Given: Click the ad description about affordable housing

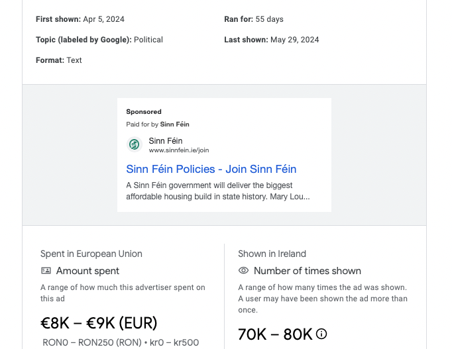Looking at the screenshot, I should (x=218, y=191).
